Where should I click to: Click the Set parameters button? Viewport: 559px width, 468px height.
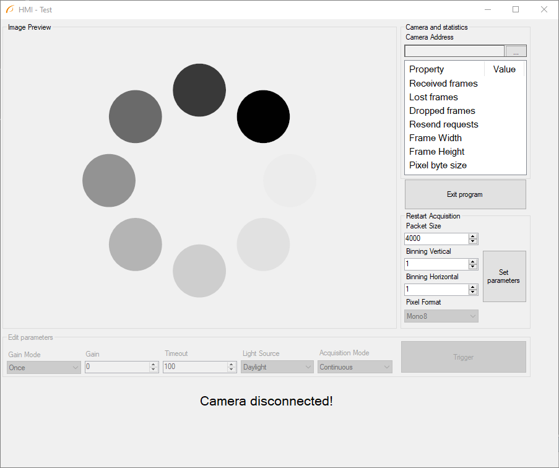coord(504,276)
